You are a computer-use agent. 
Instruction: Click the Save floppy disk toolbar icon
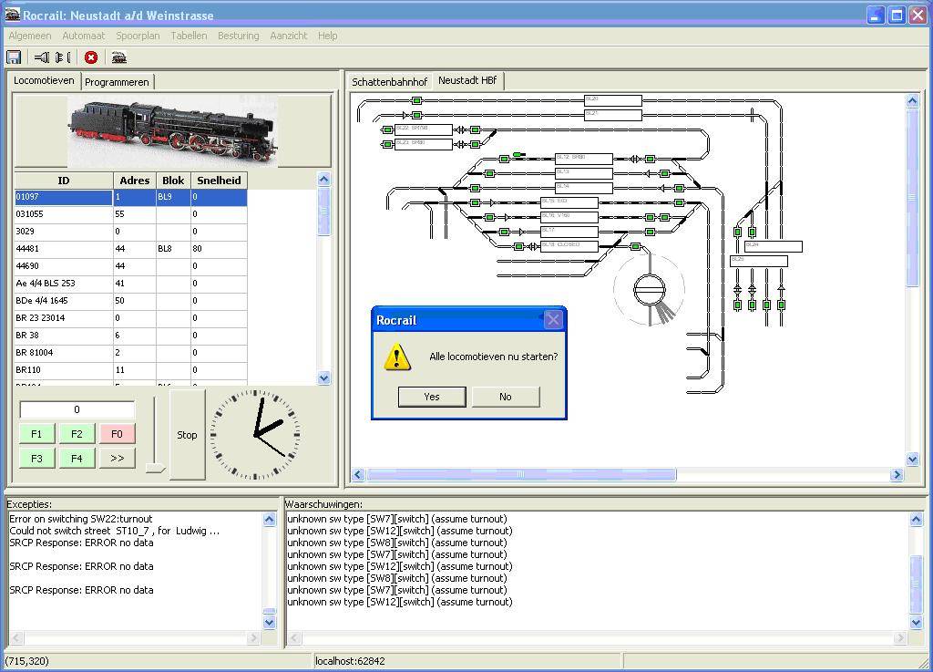pyautogui.click(x=14, y=57)
